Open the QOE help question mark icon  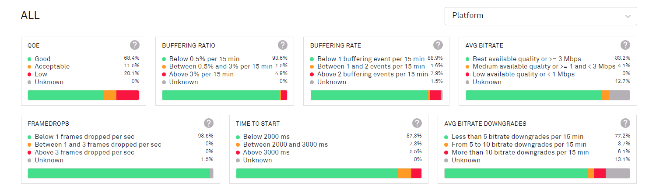pos(135,45)
